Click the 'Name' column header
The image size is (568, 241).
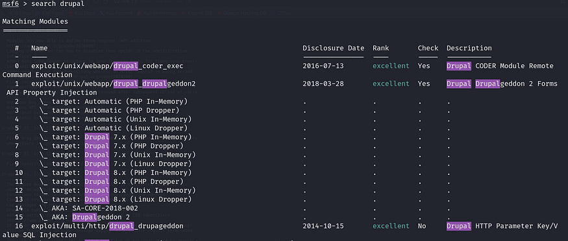pos(39,48)
